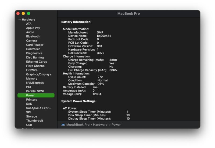Select the highlighted Power item
Screen dimensions: 215x148
click(x=36, y=96)
